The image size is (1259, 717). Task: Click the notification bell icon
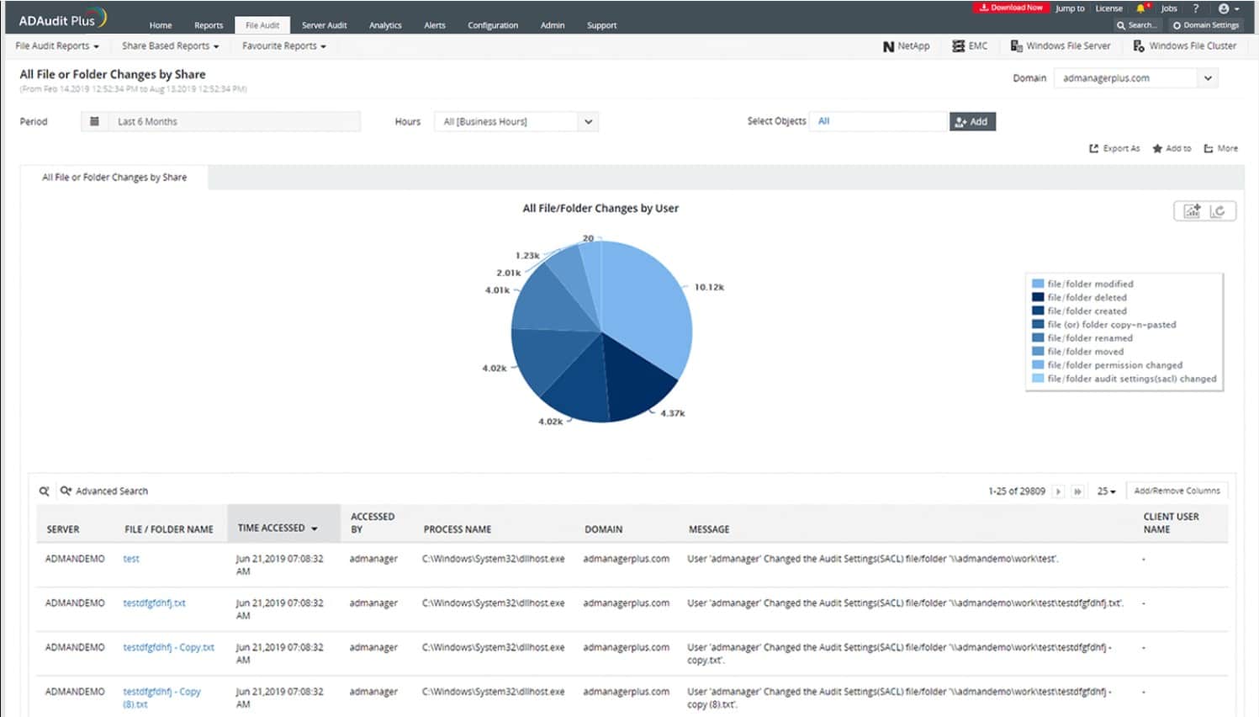click(1141, 8)
